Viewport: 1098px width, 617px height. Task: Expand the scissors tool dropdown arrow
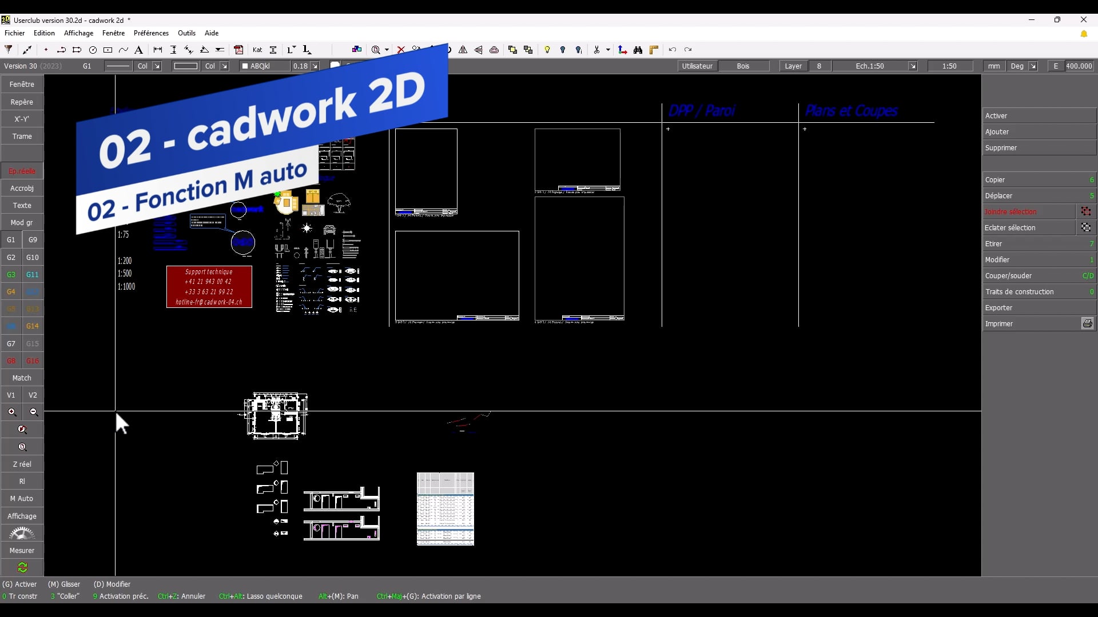click(x=608, y=50)
